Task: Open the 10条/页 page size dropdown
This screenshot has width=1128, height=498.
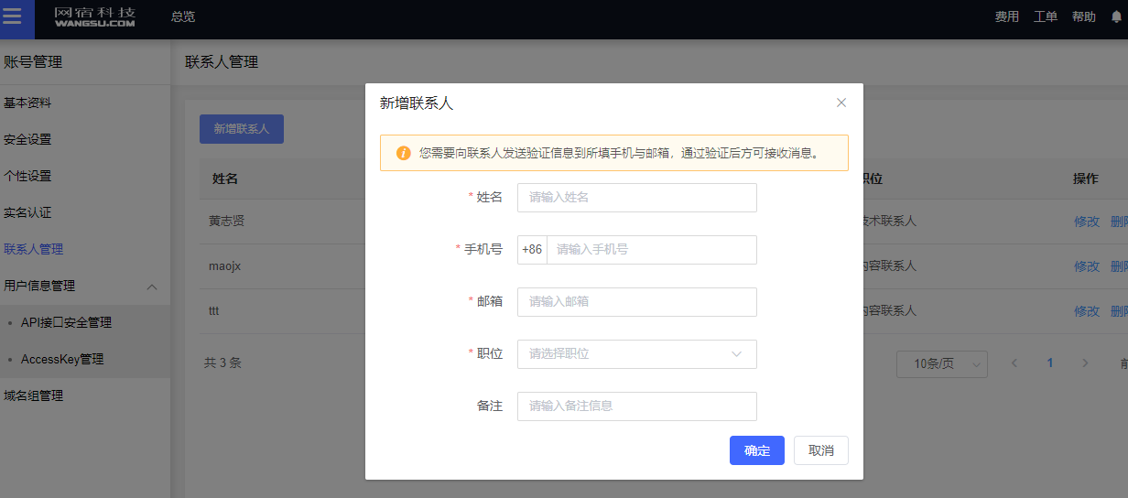Action: [941, 363]
